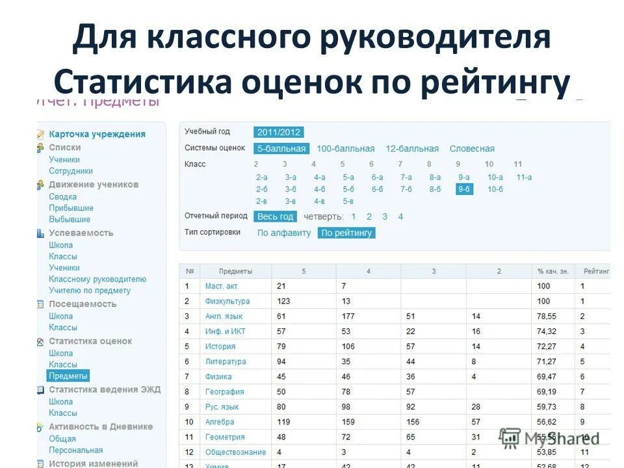This screenshot has height=468, width=624.
Task: Open the Сотрудники list
Action: click(71, 171)
